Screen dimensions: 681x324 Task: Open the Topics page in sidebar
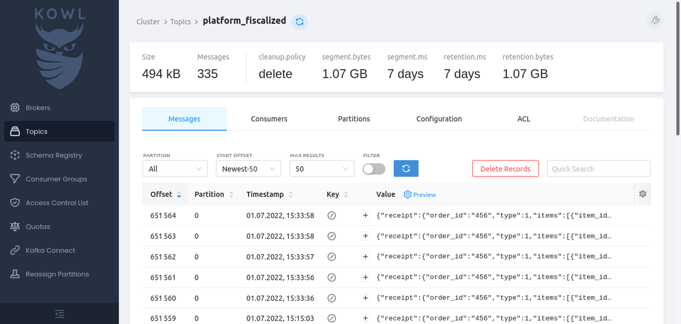click(x=59, y=131)
